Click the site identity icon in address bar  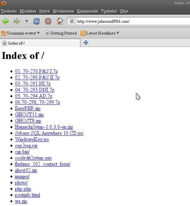72,21
